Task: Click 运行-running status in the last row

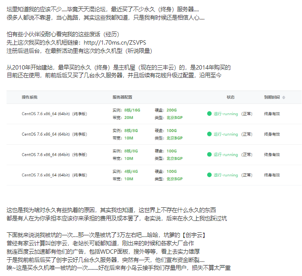Action: tap(226, 175)
